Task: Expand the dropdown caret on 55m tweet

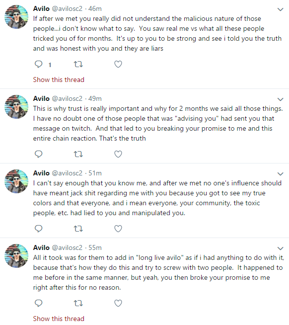Action: coord(280,248)
